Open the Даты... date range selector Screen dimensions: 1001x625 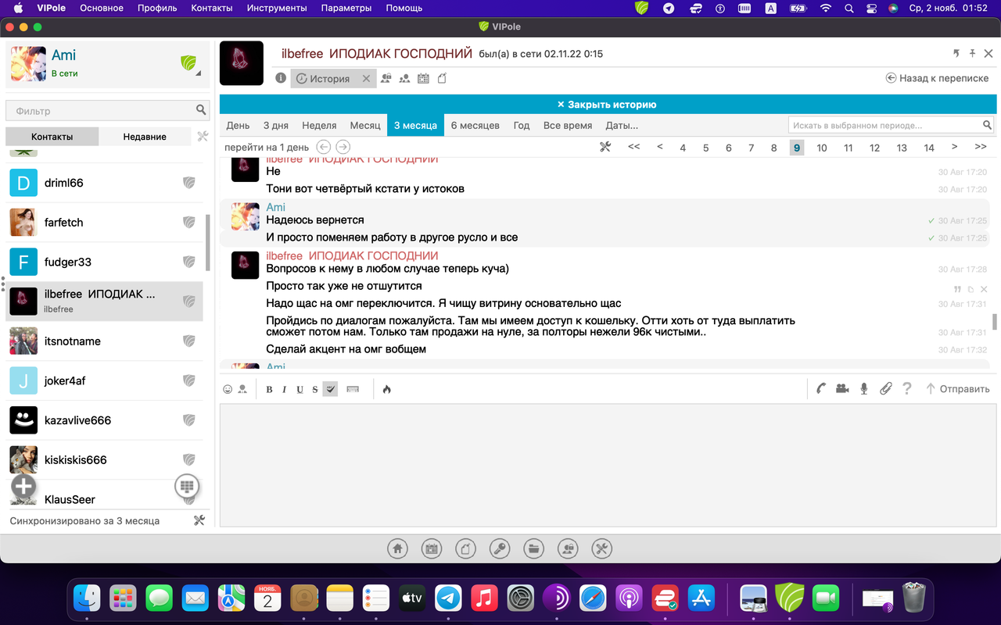point(622,125)
